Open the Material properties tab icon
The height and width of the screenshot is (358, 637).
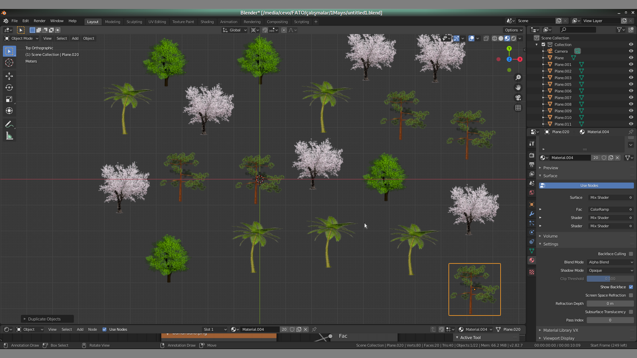point(531,260)
